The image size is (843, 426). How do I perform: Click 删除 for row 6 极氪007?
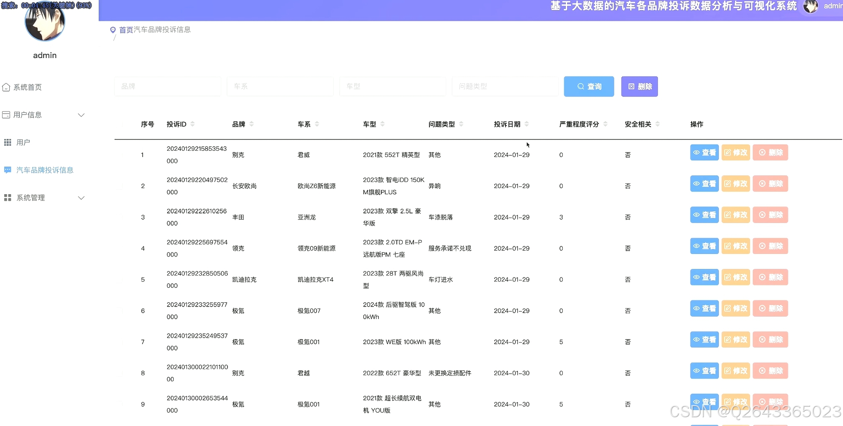pos(770,308)
